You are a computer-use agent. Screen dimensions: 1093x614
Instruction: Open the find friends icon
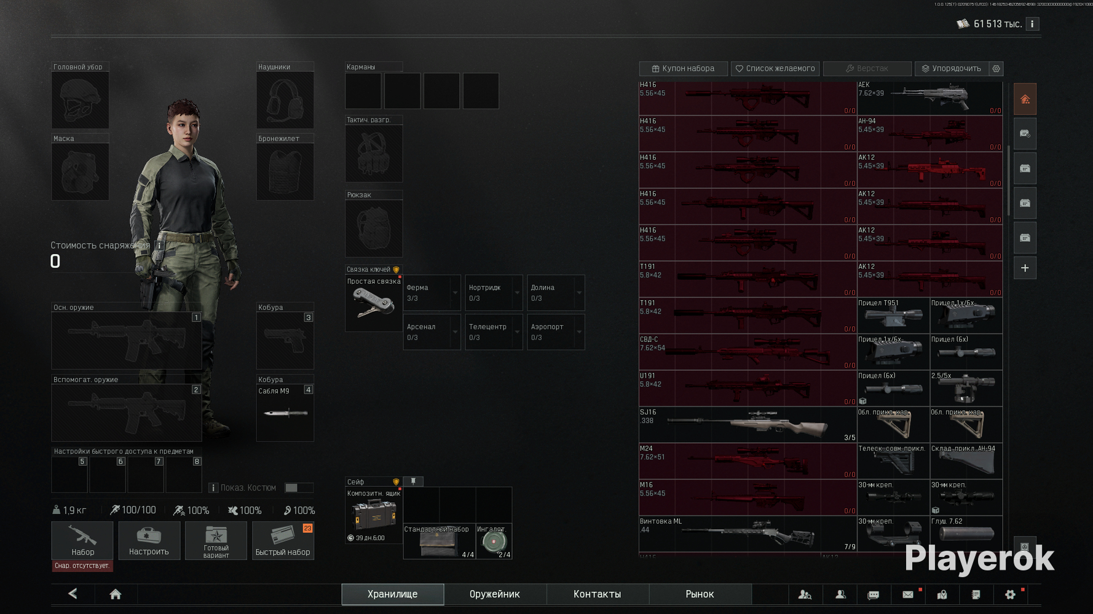(805, 594)
